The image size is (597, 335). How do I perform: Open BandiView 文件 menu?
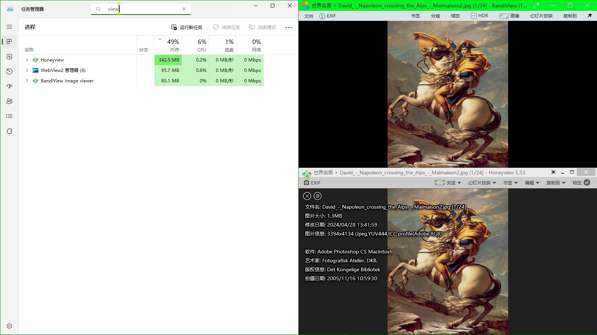pos(309,16)
